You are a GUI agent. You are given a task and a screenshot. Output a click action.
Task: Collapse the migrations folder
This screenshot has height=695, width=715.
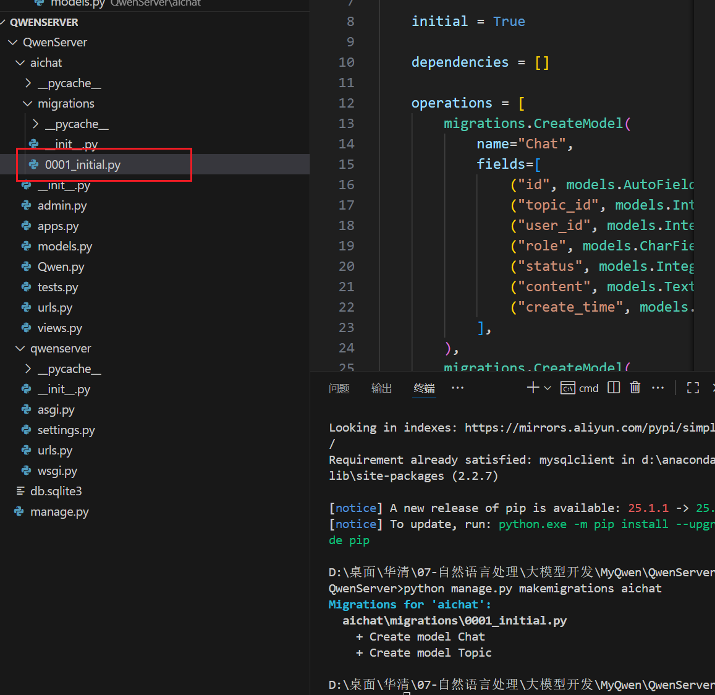(x=66, y=103)
